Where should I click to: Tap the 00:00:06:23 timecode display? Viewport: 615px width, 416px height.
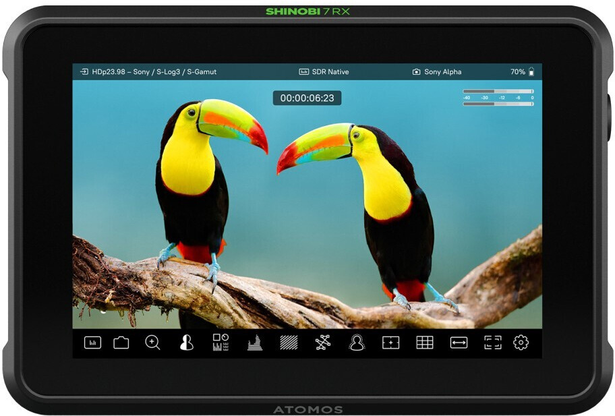307,98
